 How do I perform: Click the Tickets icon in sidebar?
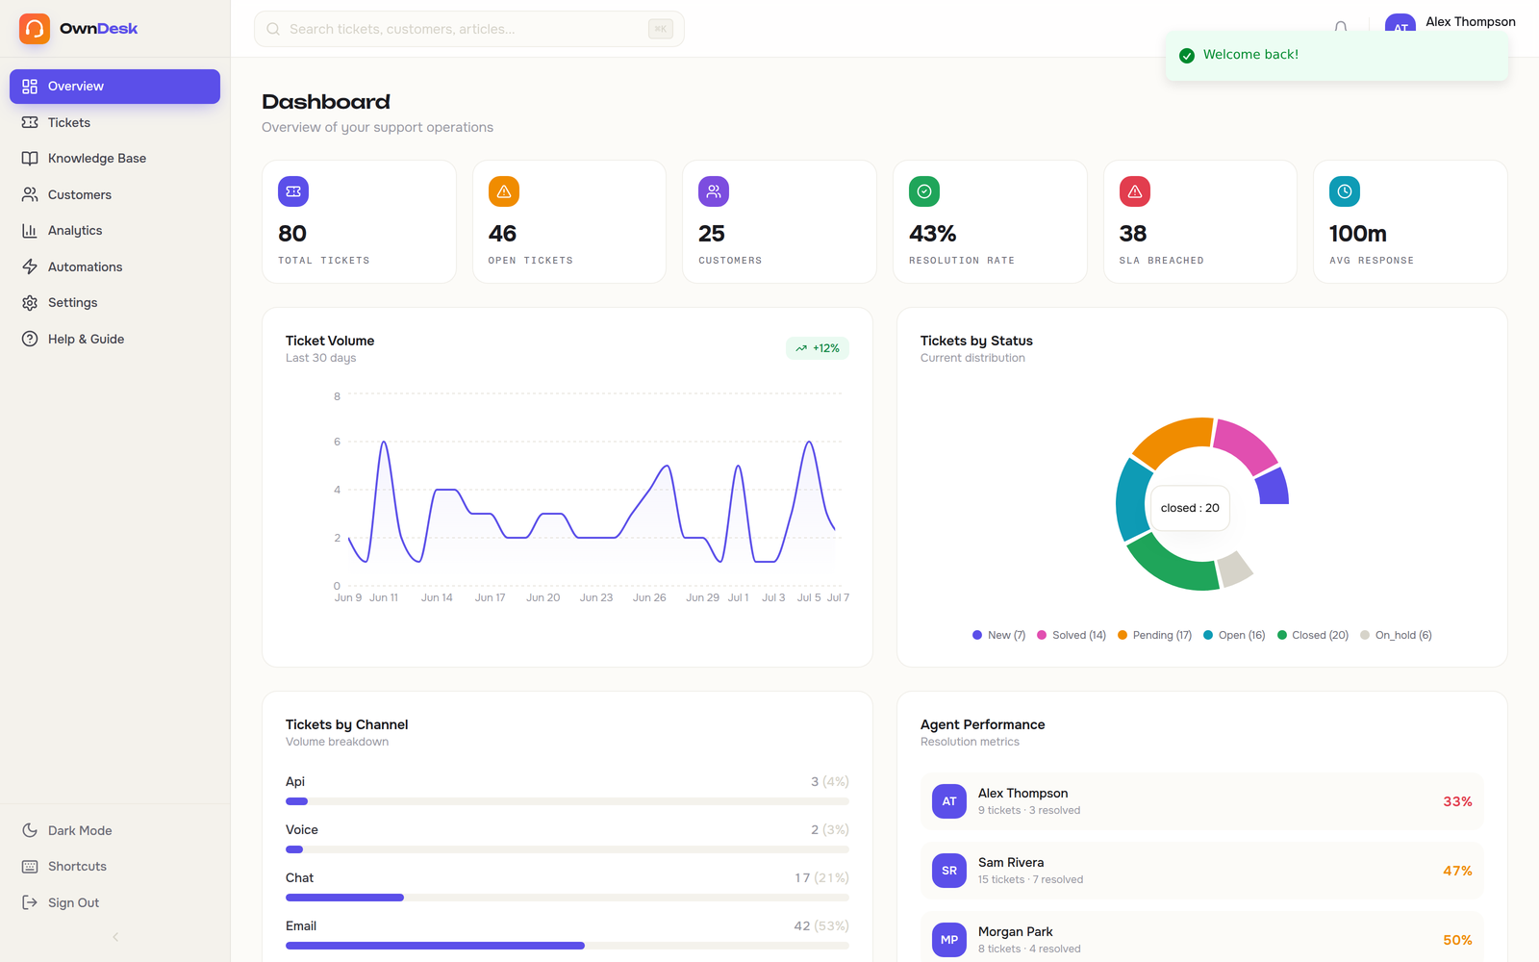[30, 122]
